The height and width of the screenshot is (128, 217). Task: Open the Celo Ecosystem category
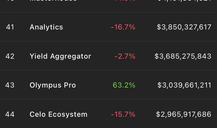(58, 114)
